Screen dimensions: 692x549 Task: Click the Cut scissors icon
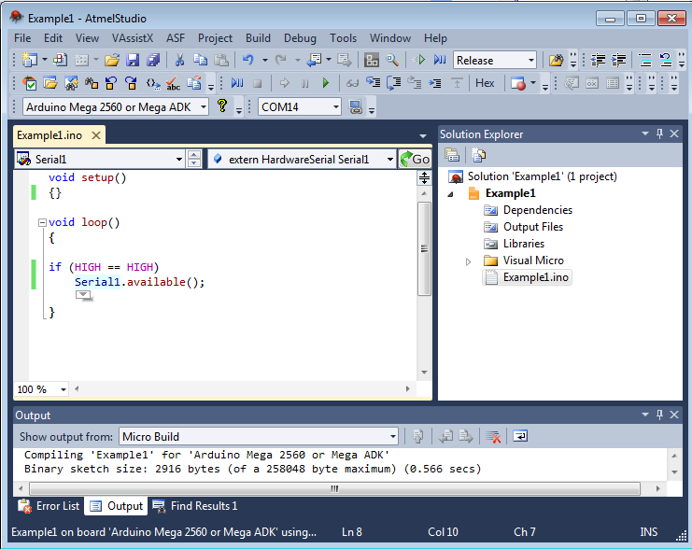click(179, 60)
